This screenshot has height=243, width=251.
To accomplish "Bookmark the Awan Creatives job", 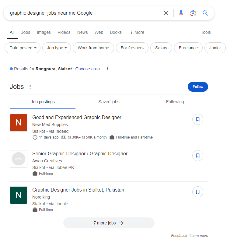I will (197, 156).
